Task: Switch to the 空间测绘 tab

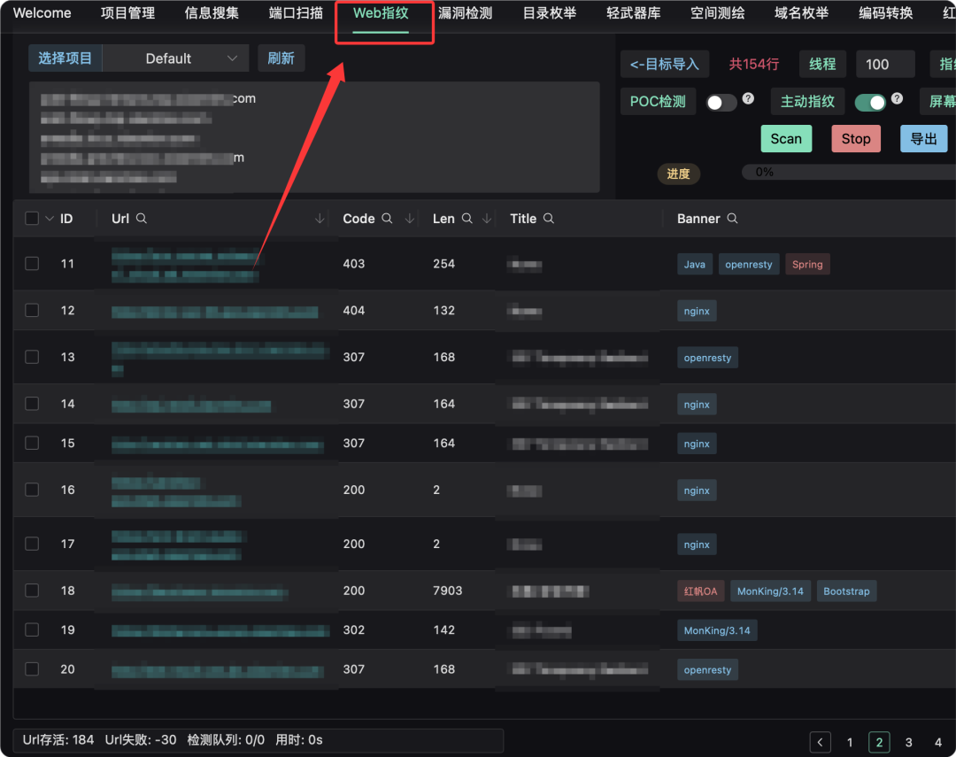Action: pos(718,12)
